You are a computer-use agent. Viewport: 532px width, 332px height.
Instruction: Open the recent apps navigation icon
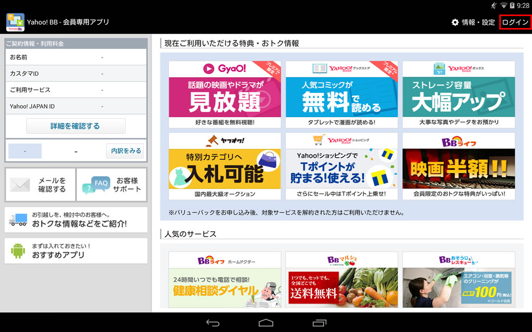319,323
